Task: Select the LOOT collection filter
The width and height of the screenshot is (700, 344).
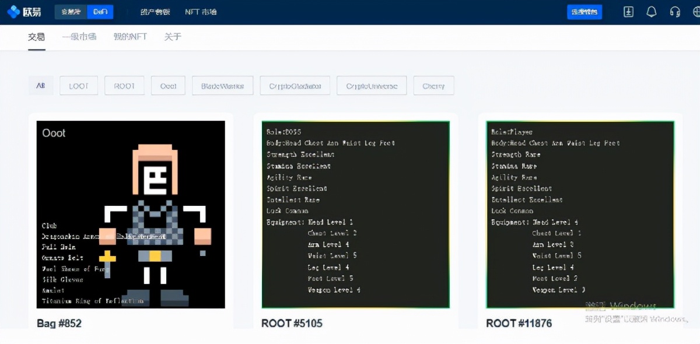Action: click(78, 85)
